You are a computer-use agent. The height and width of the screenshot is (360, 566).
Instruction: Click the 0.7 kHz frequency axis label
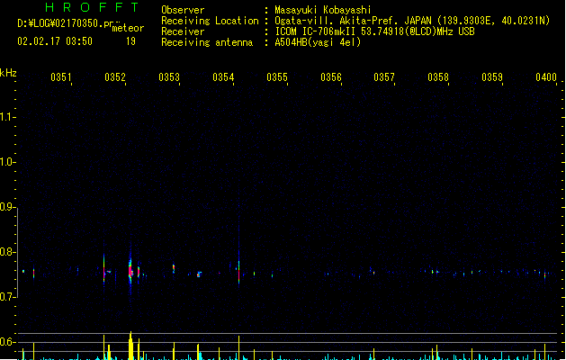point(6,297)
